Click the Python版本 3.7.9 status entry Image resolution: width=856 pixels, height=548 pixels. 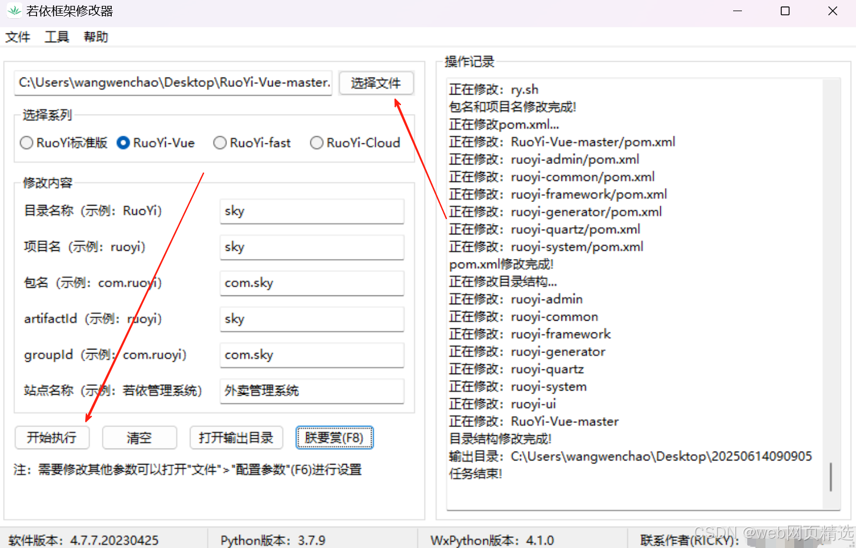pos(273,540)
